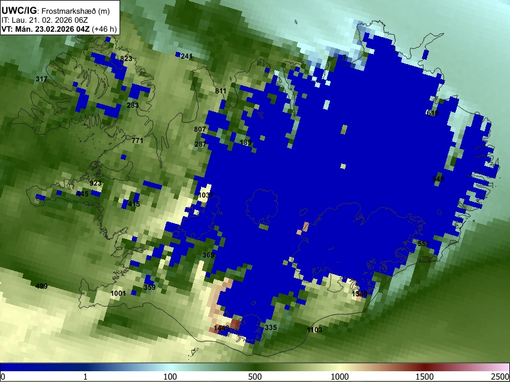Click the map value 1443
510x382 pixels.
(x=221, y=328)
